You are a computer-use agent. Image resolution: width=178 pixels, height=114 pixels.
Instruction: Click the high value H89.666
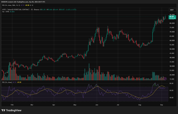49,9
